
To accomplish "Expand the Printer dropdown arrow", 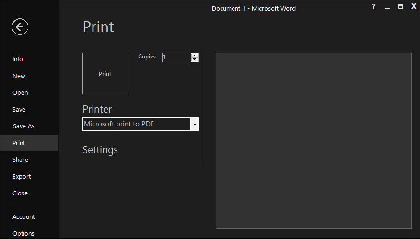I will coord(195,124).
